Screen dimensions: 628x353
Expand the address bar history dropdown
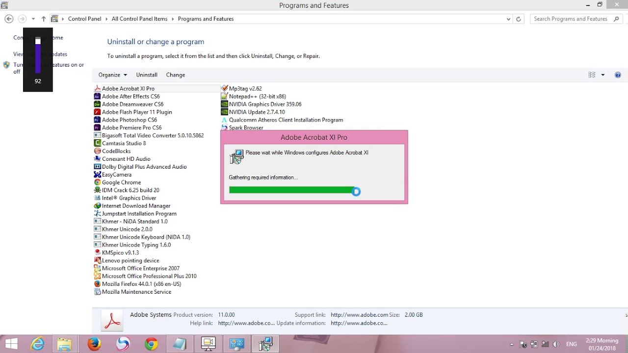pyautogui.click(x=508, y=19)
